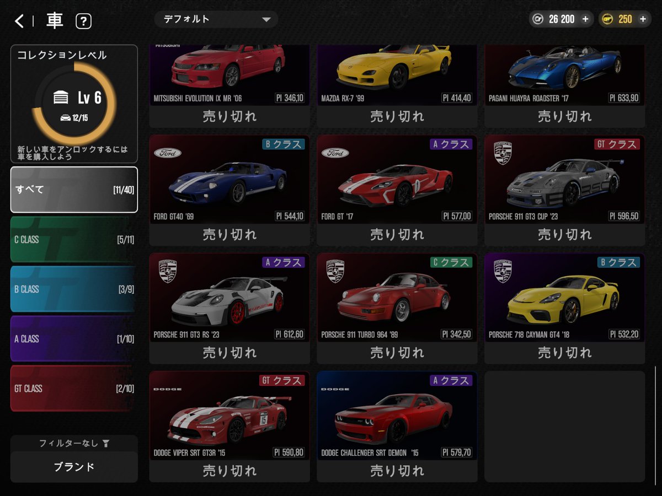The image size is (662, 496).
Task: Go back with the left arrow icon
Action: pos(19,21)
